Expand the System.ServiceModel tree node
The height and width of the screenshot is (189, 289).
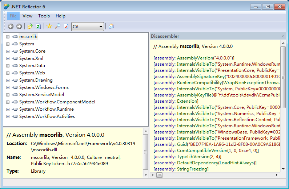8,95
